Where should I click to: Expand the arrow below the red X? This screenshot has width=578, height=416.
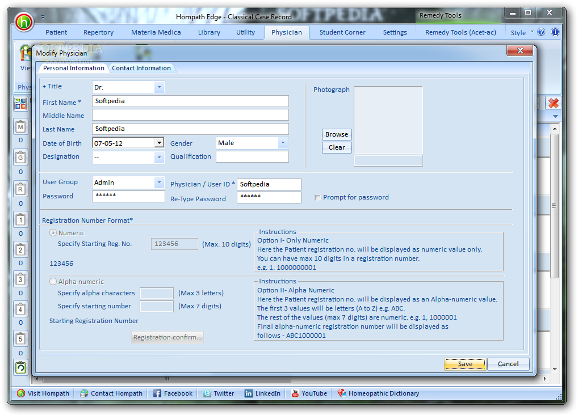(555, 116)
